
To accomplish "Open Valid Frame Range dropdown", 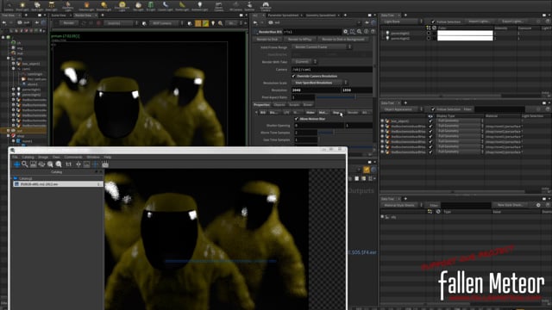I will (x=322, y=46).
